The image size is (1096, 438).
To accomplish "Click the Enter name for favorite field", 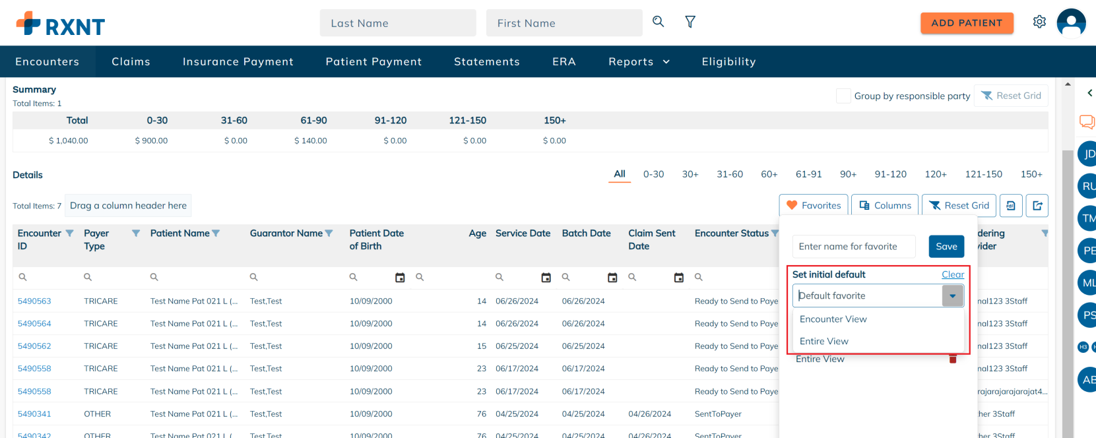I will click(x=853, y=247).
